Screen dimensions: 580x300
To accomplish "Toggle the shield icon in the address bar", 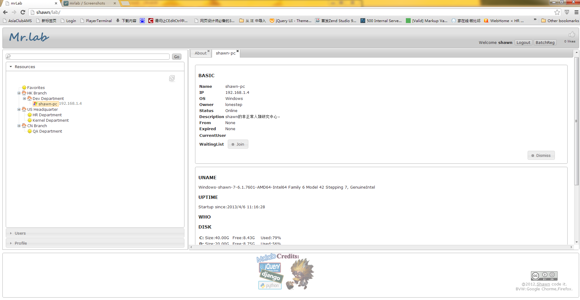I will [x=567, y=12].
